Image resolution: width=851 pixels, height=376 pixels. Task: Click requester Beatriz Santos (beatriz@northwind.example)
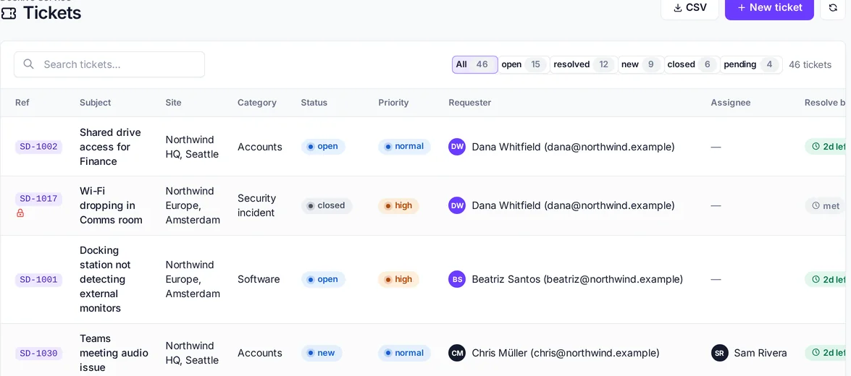click(577, 280)
